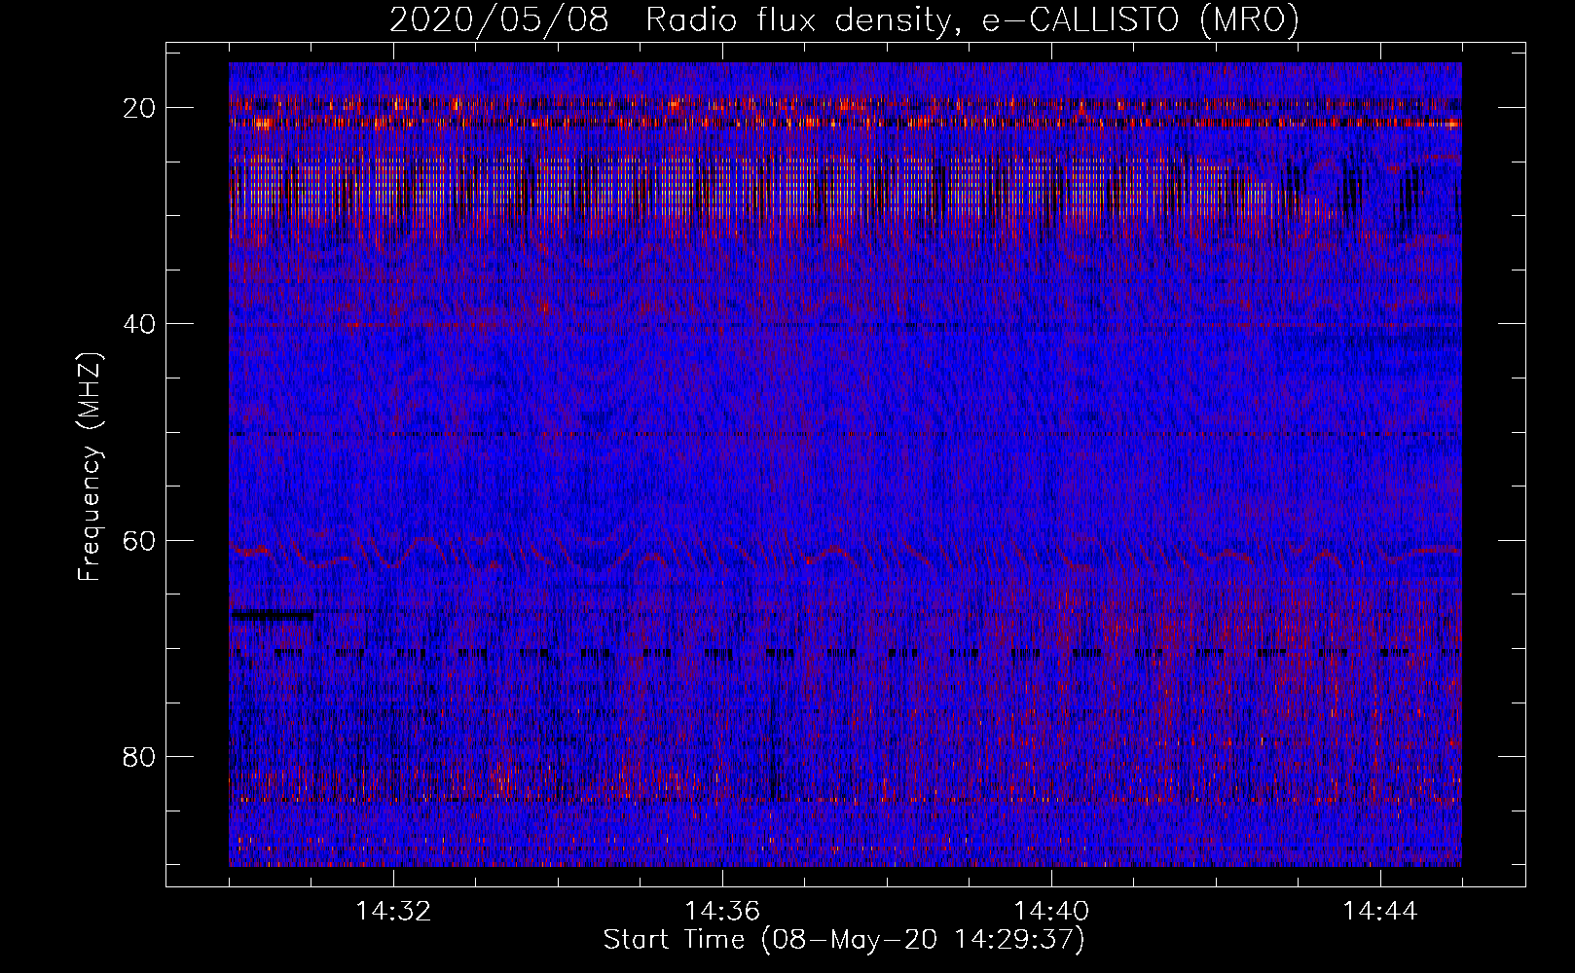Click the 14:32 time tick label
This screenshot has width=1575, height=973.
pos(393,912)
